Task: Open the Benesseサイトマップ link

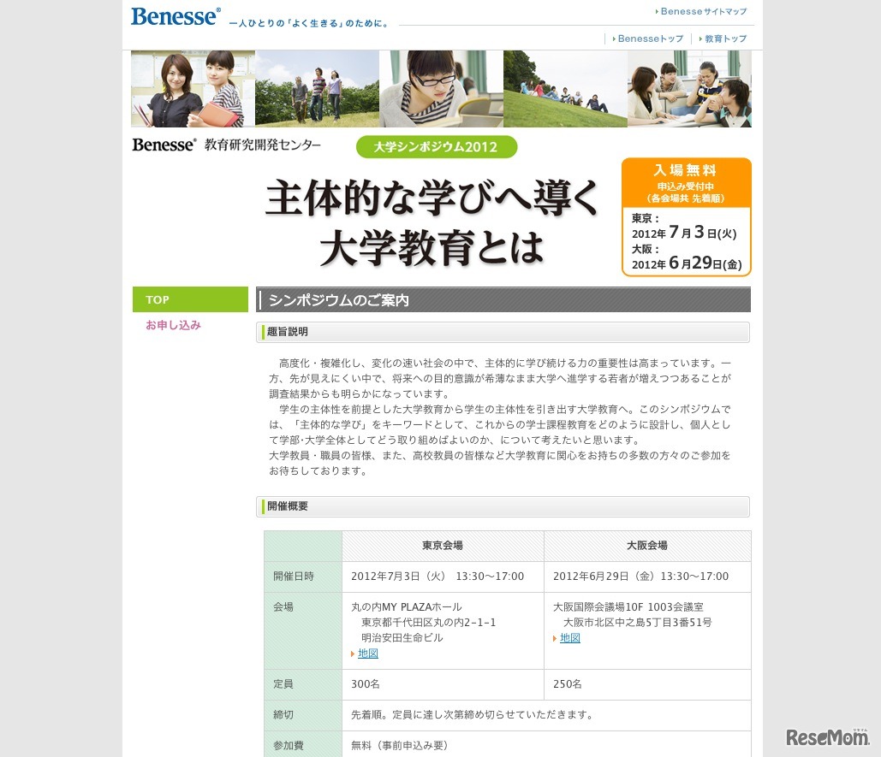Action: coord(702,12)
